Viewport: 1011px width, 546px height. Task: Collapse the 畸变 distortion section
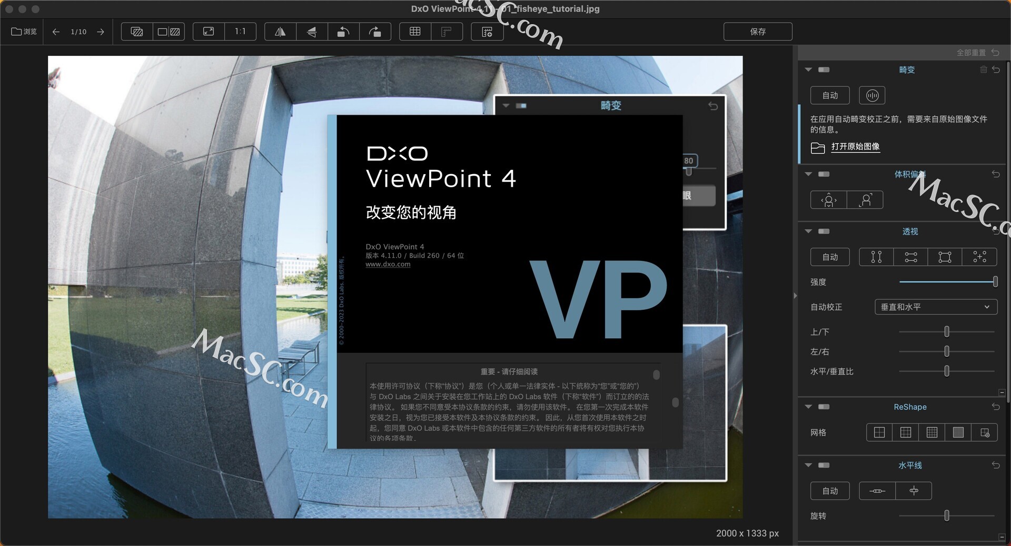(808, 69)
